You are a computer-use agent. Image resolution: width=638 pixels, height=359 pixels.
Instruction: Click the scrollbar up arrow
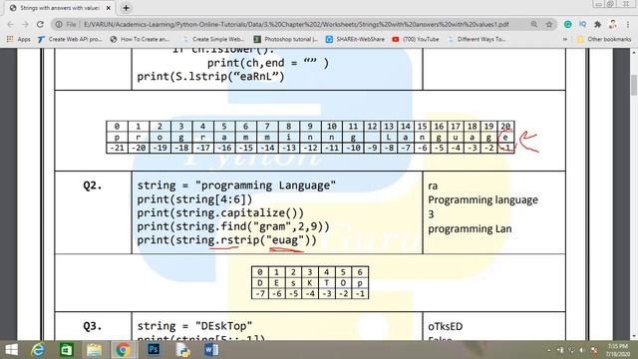(634, 52)
